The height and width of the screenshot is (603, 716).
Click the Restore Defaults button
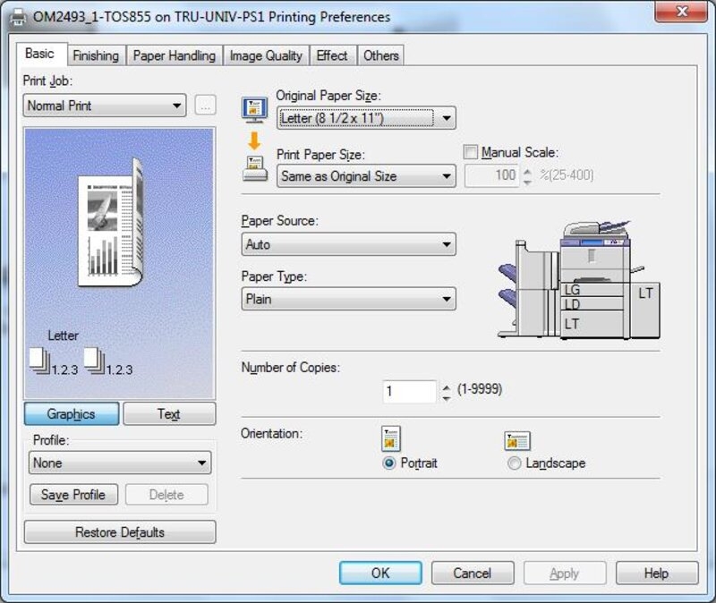[120, 532]
